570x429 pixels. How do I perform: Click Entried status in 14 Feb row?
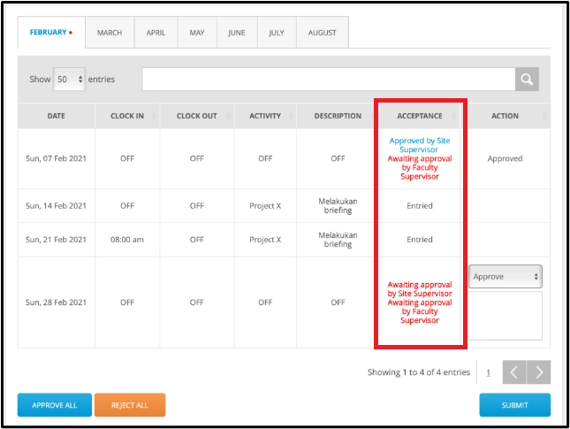[420, 205]
